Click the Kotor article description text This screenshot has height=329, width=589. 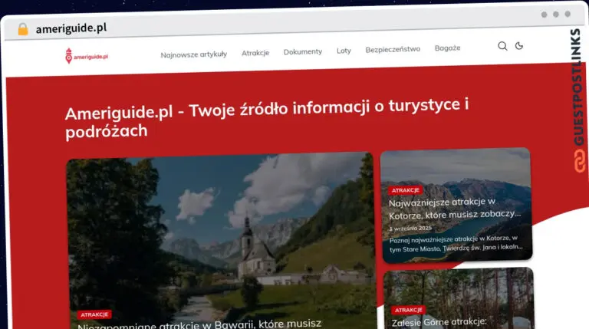tap(456, 243)
